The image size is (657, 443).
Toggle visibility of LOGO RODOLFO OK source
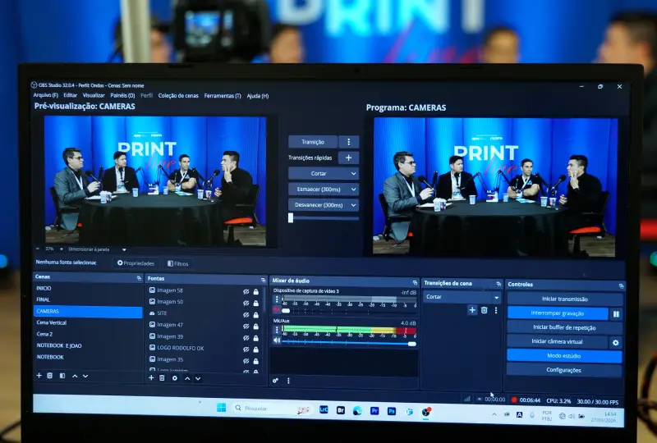click(246, 348)
